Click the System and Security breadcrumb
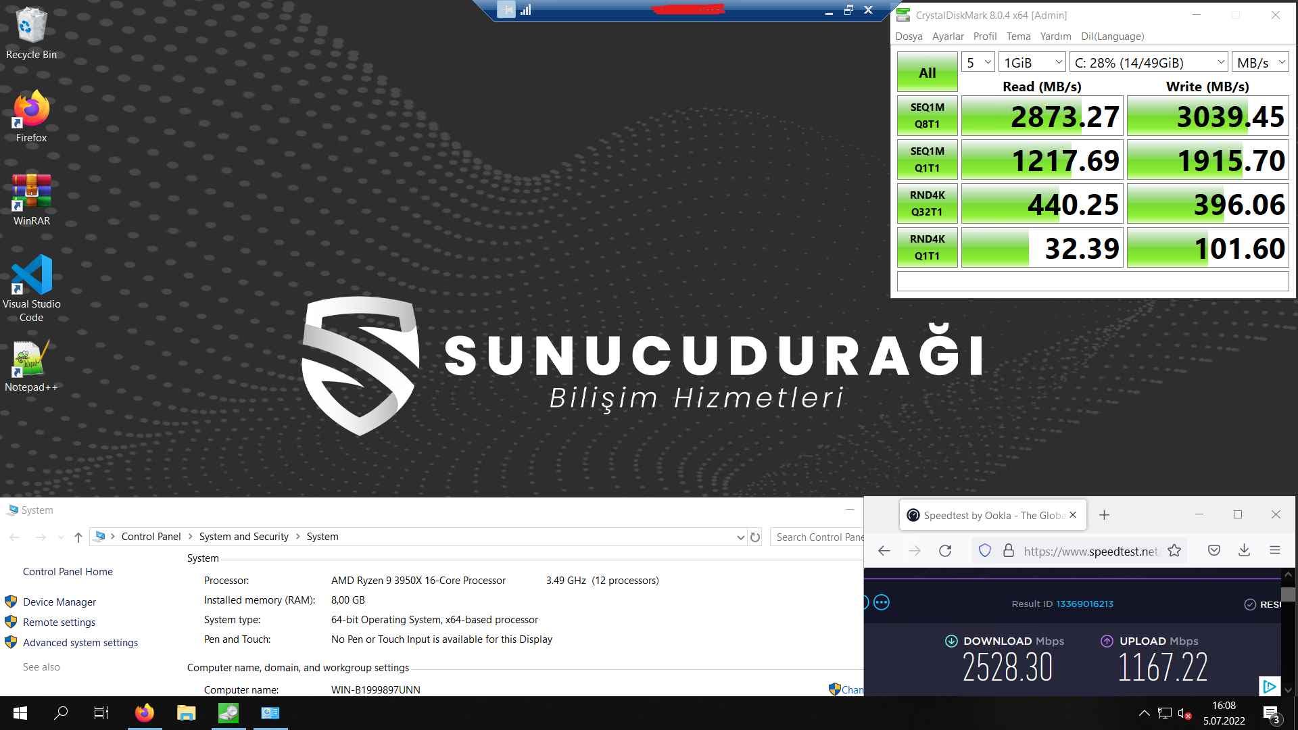 [x=244, y=537]
